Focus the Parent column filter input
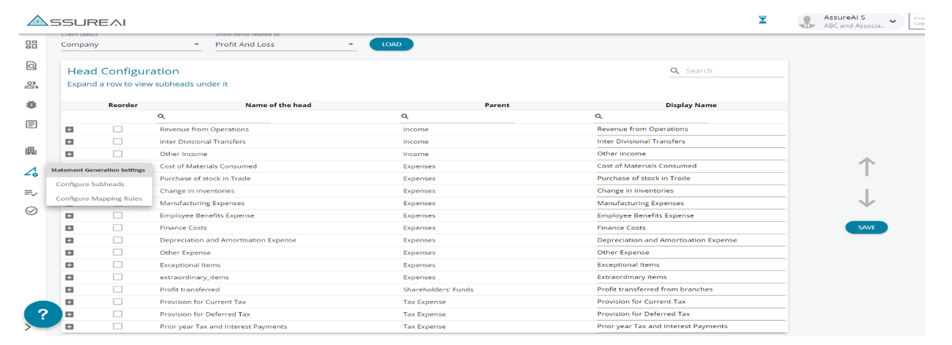The height and width of the screenshot is (345, 952). (461, 116)
